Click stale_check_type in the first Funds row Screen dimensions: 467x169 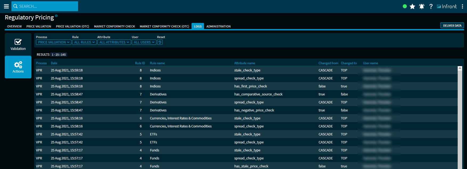(x=247, y=150)
